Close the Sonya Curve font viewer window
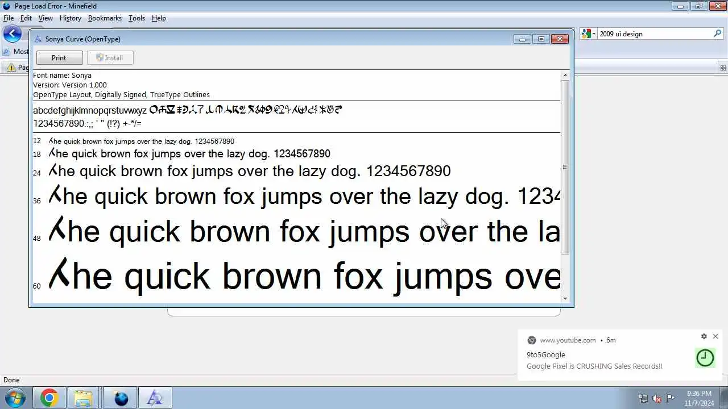This screenshot has width=728, height=409. [x=560, y=39]
